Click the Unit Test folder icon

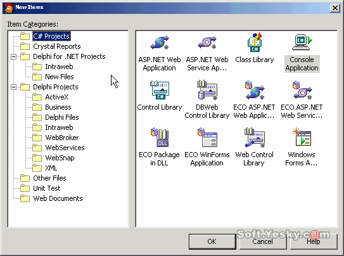click(x=25, y=188)
